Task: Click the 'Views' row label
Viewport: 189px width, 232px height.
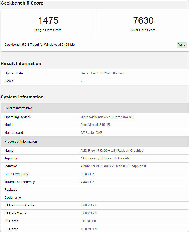Action: click(9, 81)
